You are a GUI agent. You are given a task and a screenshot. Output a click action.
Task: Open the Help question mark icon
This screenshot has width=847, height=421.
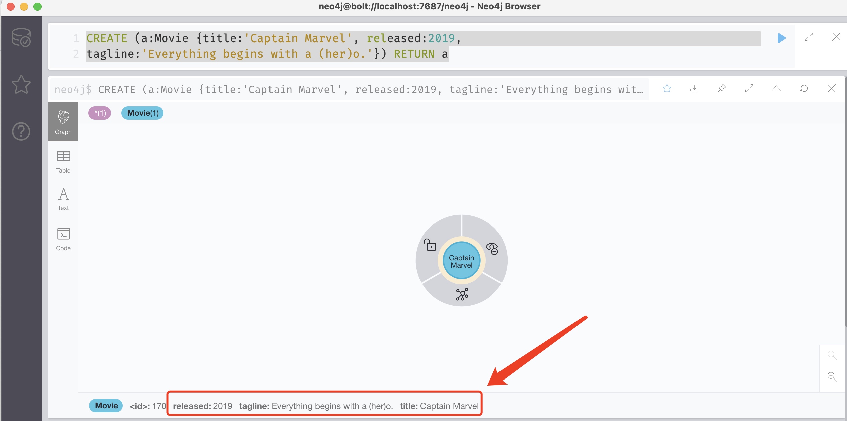click(x=21, y=131)
